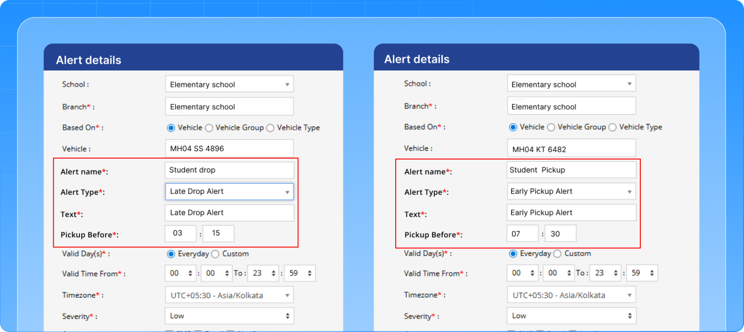Click the Text field reading Late Drop Alert
This screenshot has height=332, width=744.
(x=229, y=213)
